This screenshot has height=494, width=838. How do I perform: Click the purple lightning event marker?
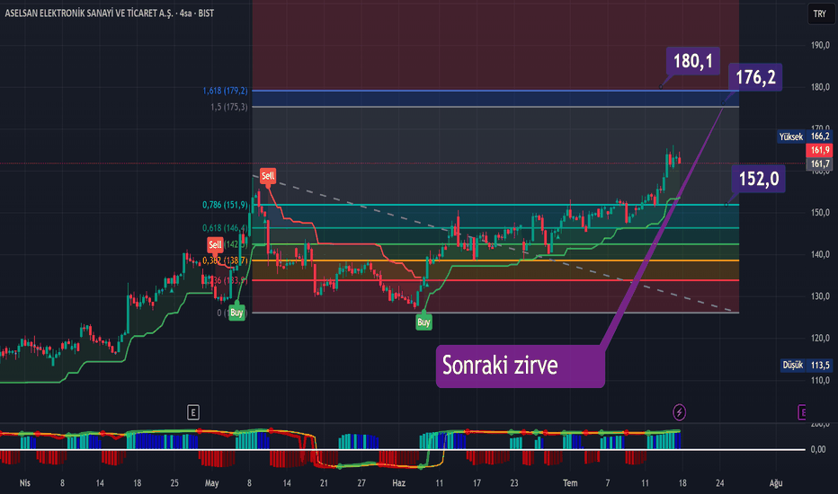point(679,412)
